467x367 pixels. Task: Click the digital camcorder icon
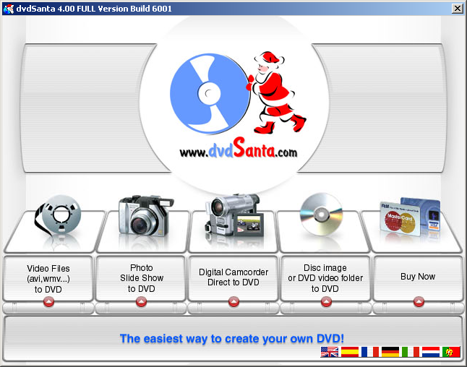[x=234, y=215]
